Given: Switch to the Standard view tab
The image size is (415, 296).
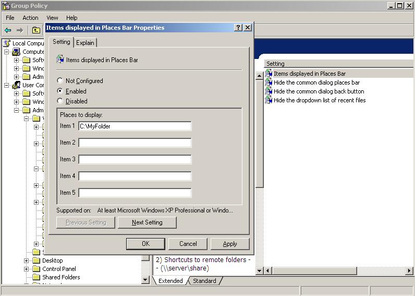Looking at the screenshot, I should click(204, 281).
